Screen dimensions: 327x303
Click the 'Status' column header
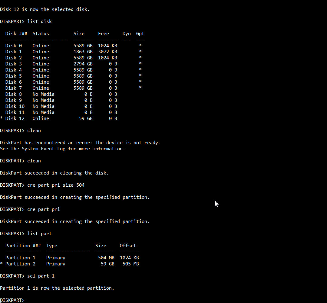41,33
